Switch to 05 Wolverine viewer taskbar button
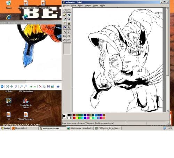Image resolution: width=174 pixels, height=158 pixels. pos(80,128)
